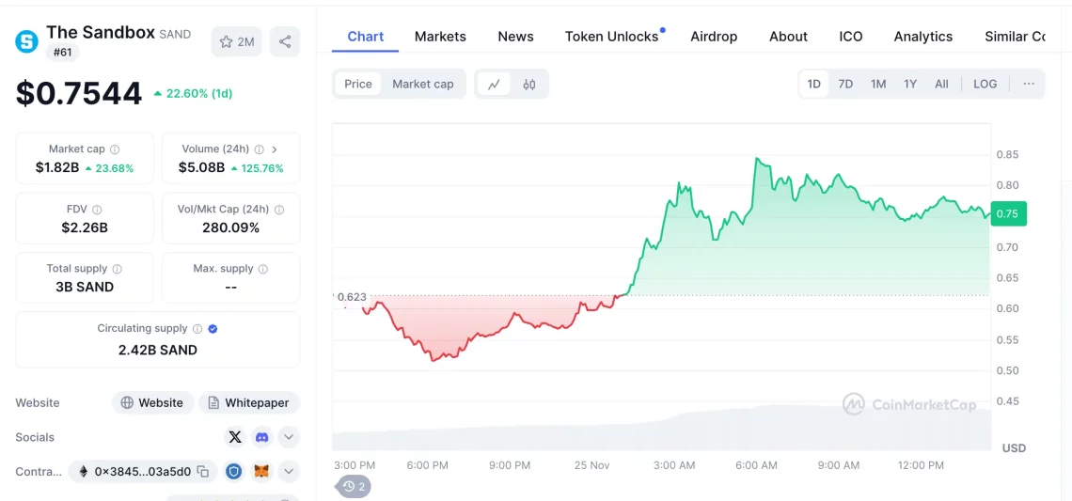Expand more social links
The height and width of the screenshot is (501, 1072).
coord(289,437)
